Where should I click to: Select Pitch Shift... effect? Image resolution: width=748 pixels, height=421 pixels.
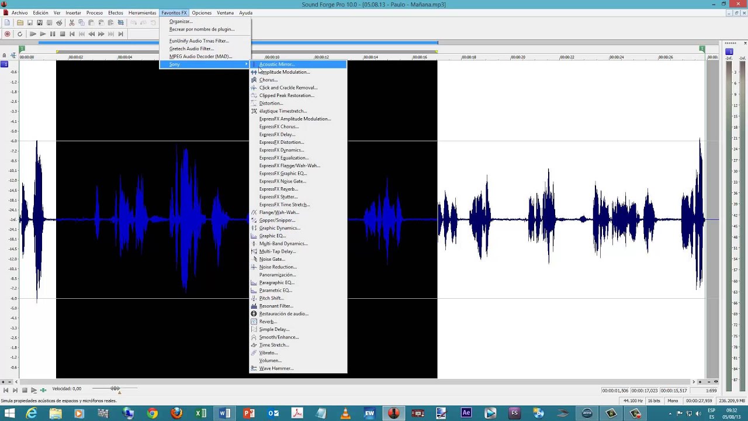298,298
